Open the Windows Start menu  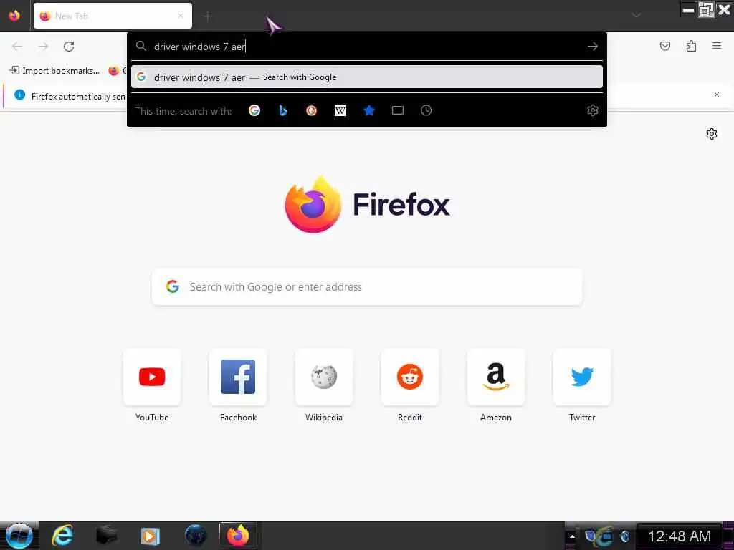point(19,536)
